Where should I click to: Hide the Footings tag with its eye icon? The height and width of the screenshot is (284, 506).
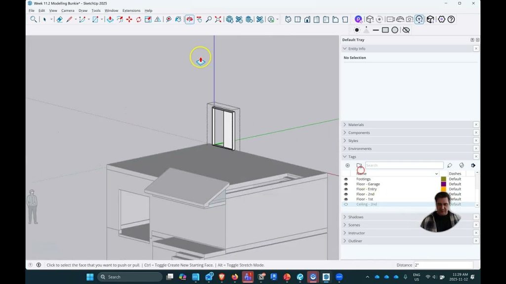(x=346, y=179)
